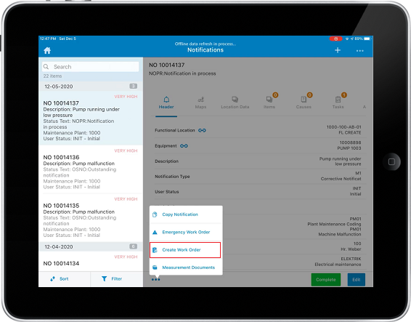The width and height of the screenshot is (411, 322).
Task: Open the Filter options
Action: pos(112,278)
